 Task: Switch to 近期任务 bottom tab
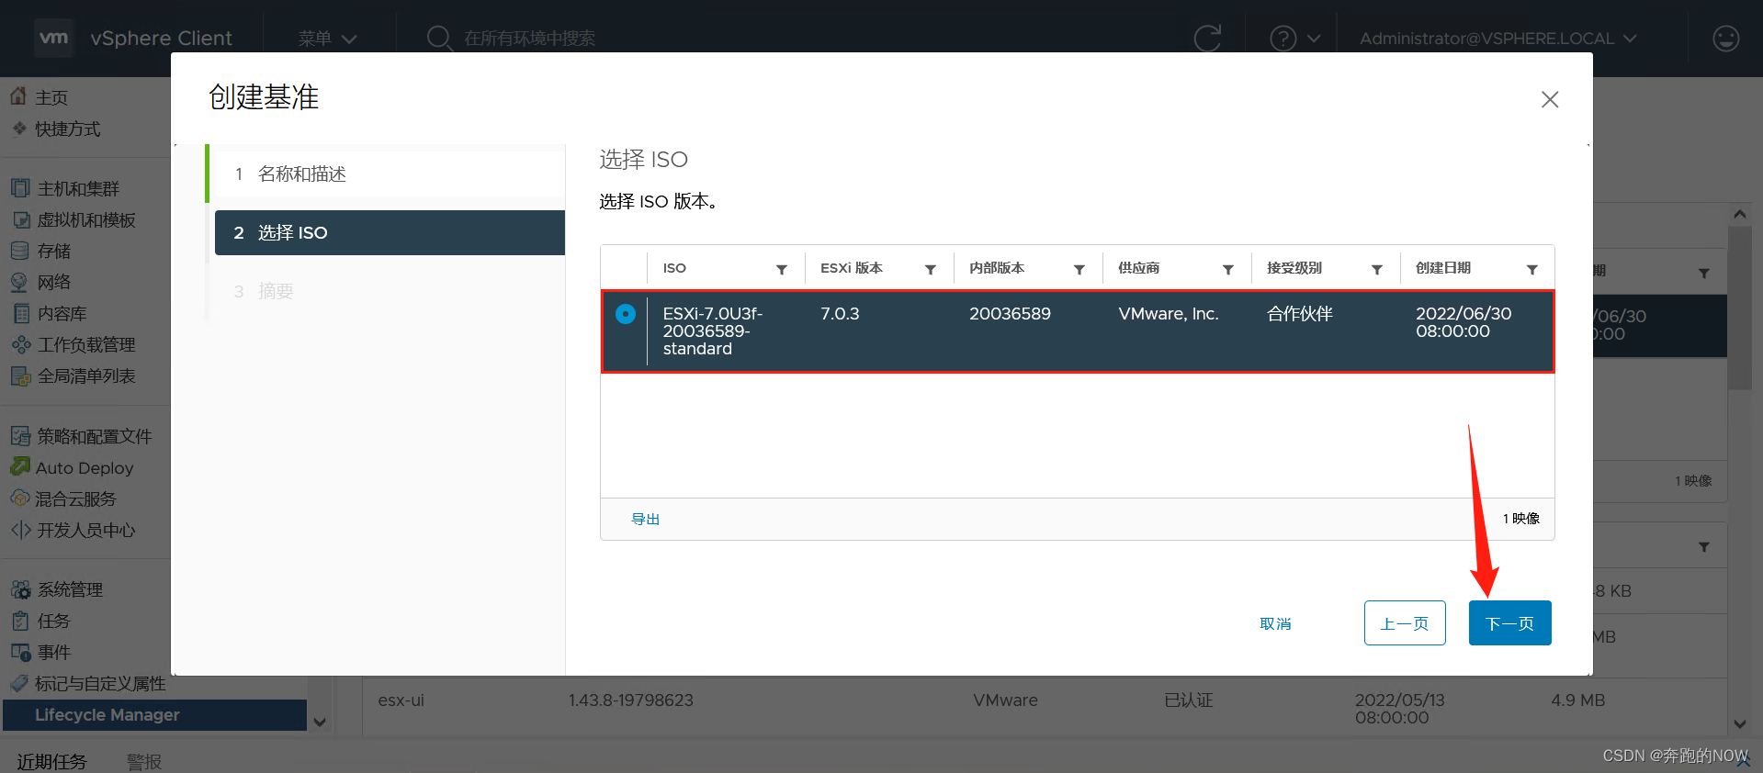click(x=51, y=761)
